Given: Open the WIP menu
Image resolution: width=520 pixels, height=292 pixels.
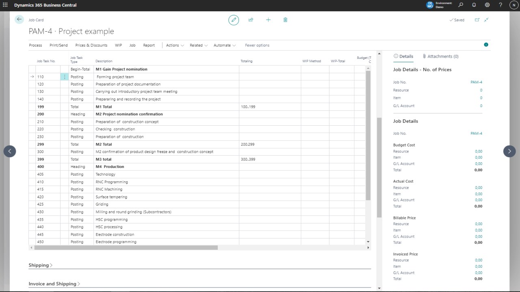Looking at the screenshot, I should point(118,45).
